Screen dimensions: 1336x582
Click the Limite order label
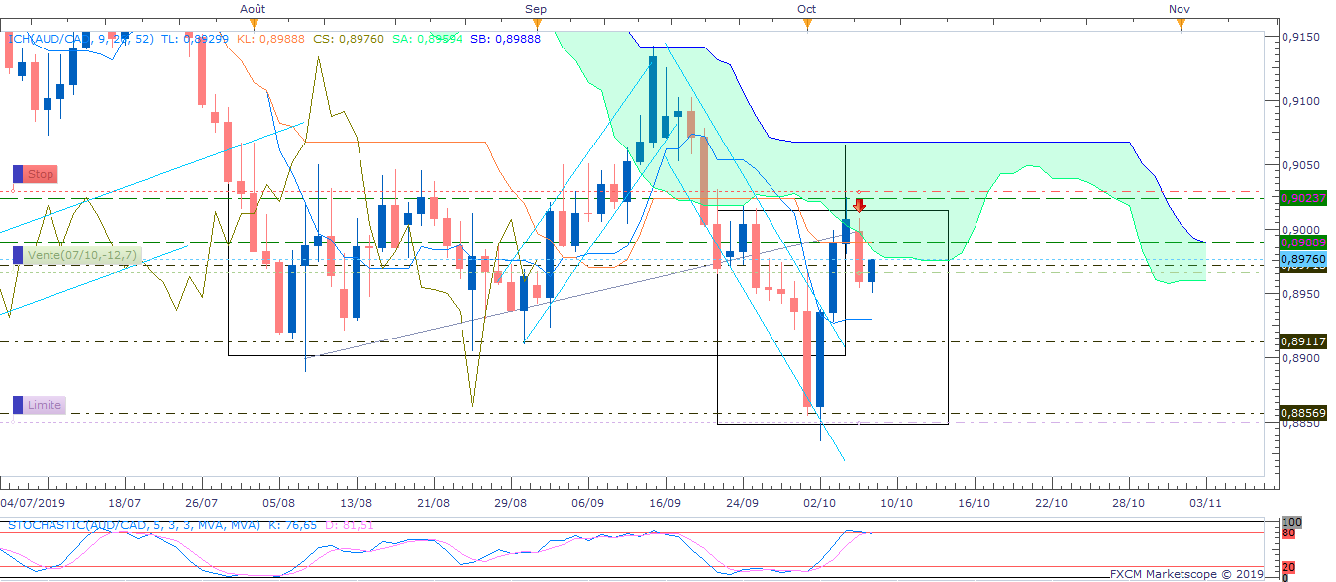coord(45,405)
